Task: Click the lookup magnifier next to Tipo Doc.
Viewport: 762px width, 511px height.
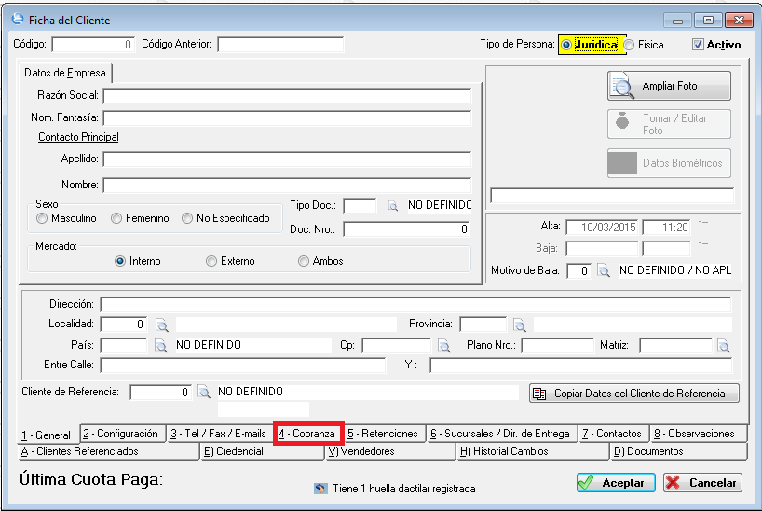Action: (393, 205)
